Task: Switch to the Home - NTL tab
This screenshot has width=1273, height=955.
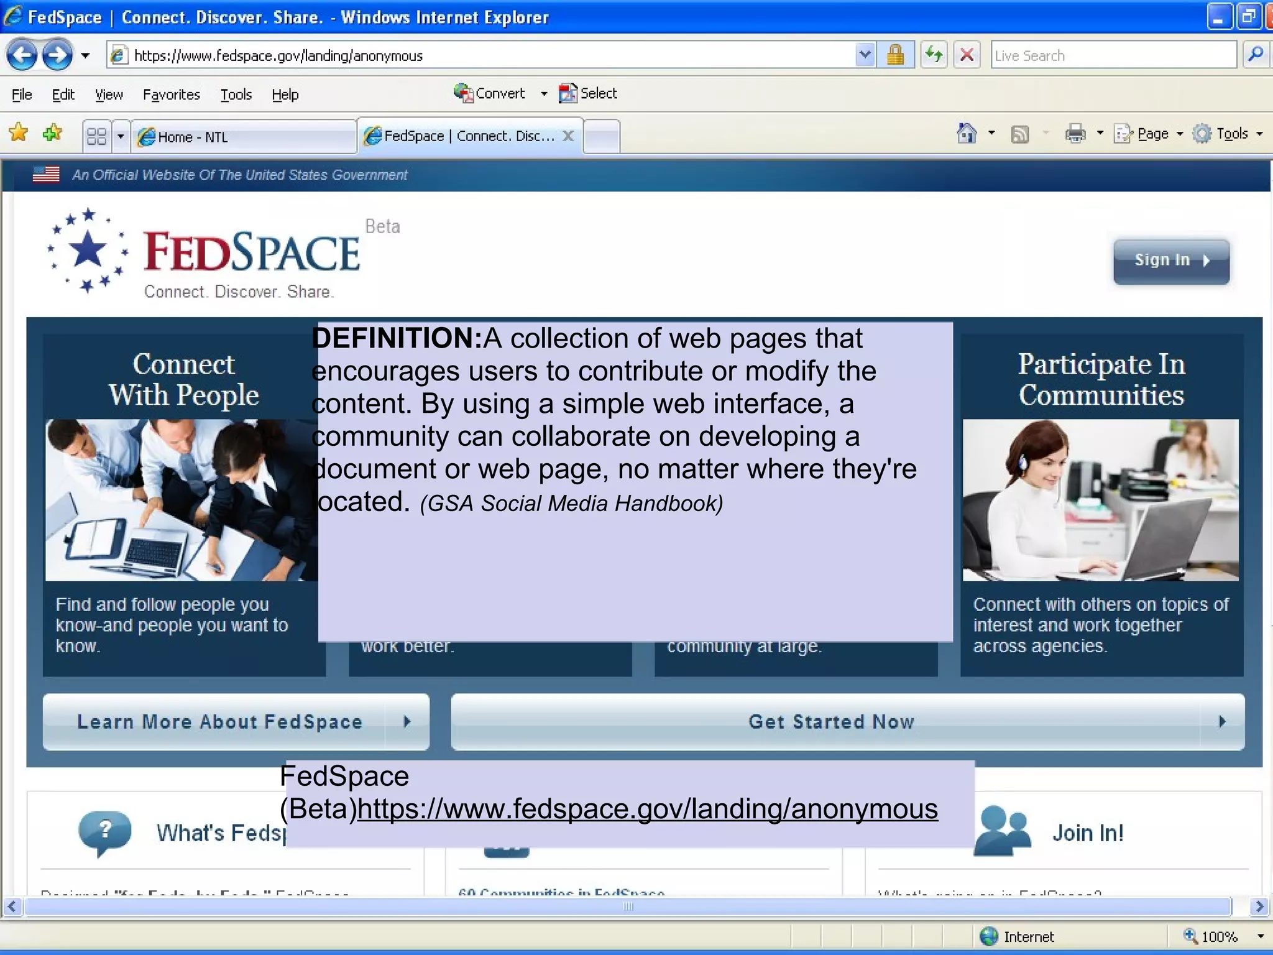Action: pyautogui.click(x=244, y=137)
